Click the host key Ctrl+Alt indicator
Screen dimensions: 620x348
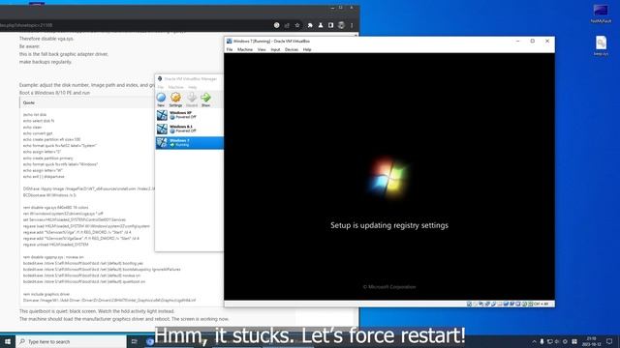pos(542,304)
